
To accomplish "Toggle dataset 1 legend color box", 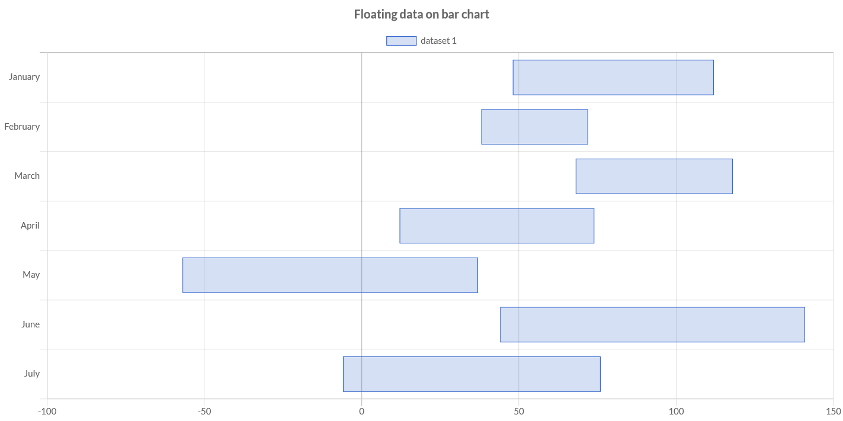I will [401, 41].
